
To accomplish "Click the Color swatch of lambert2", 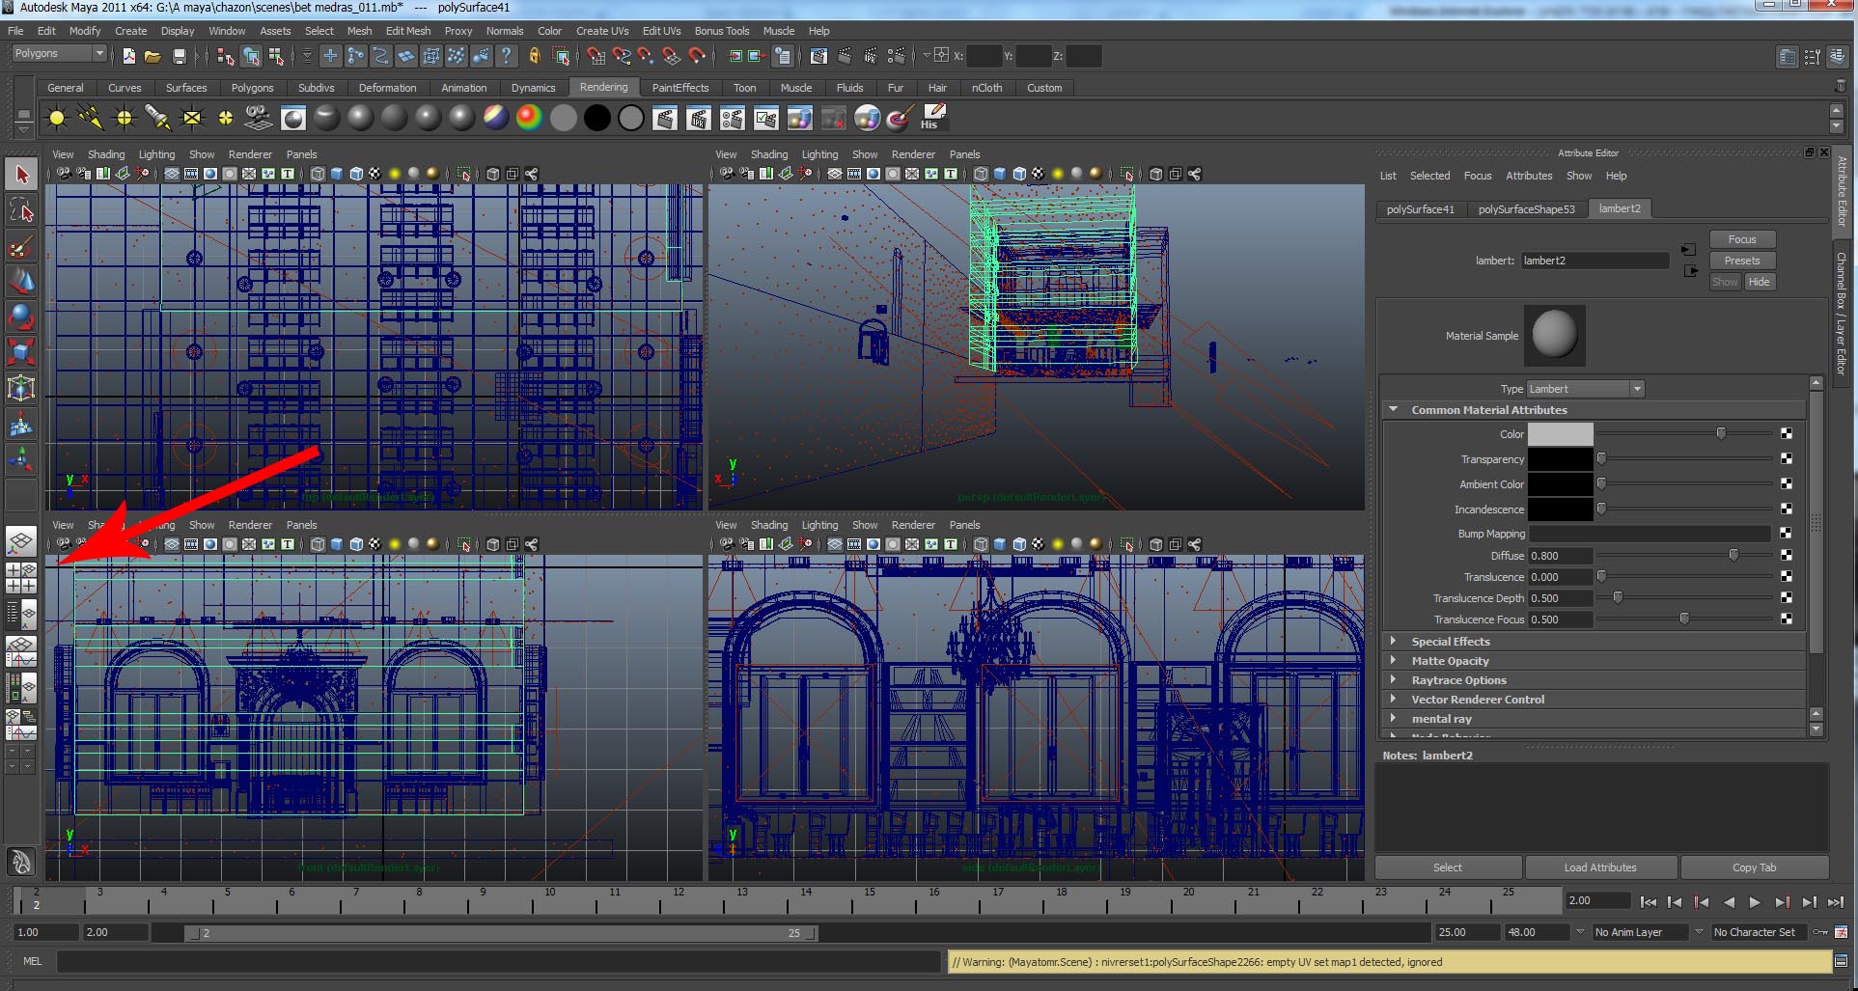I will (x=1560, y=434).
